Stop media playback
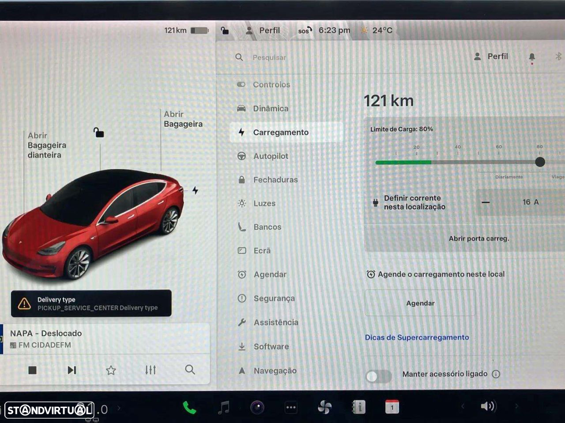The width and height of the screenshot is (565, 423). pyautogui.click(x=32, y=370)
